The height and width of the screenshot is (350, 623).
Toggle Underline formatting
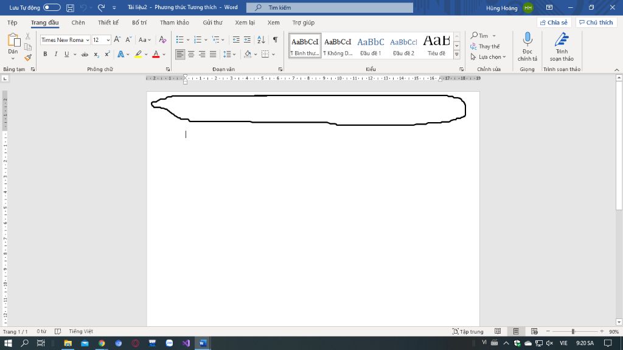(66, 54)
